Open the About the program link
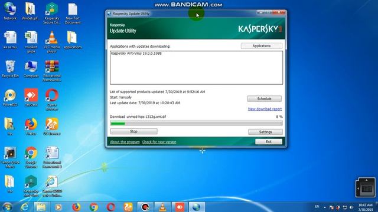 125,142
